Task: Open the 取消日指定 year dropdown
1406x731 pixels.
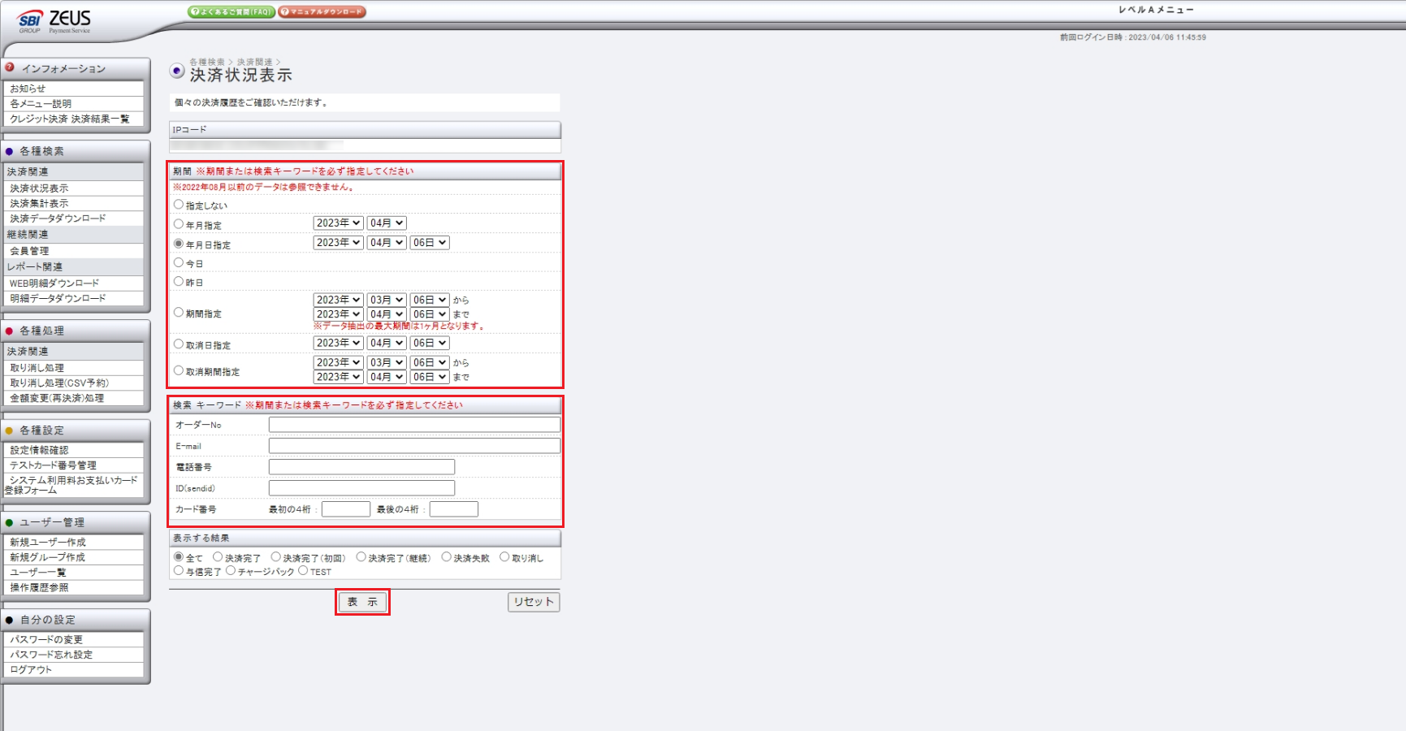Action: [x=338, y=344]
